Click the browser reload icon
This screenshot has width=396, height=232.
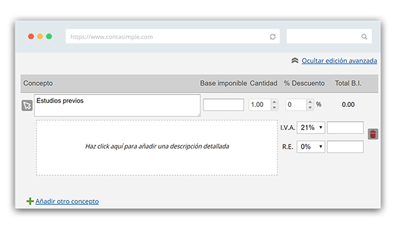(273, 37)
